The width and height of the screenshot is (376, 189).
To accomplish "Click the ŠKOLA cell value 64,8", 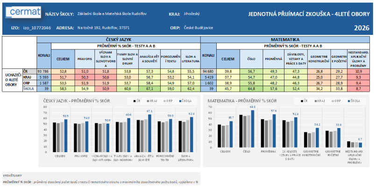I will (251, 88).
